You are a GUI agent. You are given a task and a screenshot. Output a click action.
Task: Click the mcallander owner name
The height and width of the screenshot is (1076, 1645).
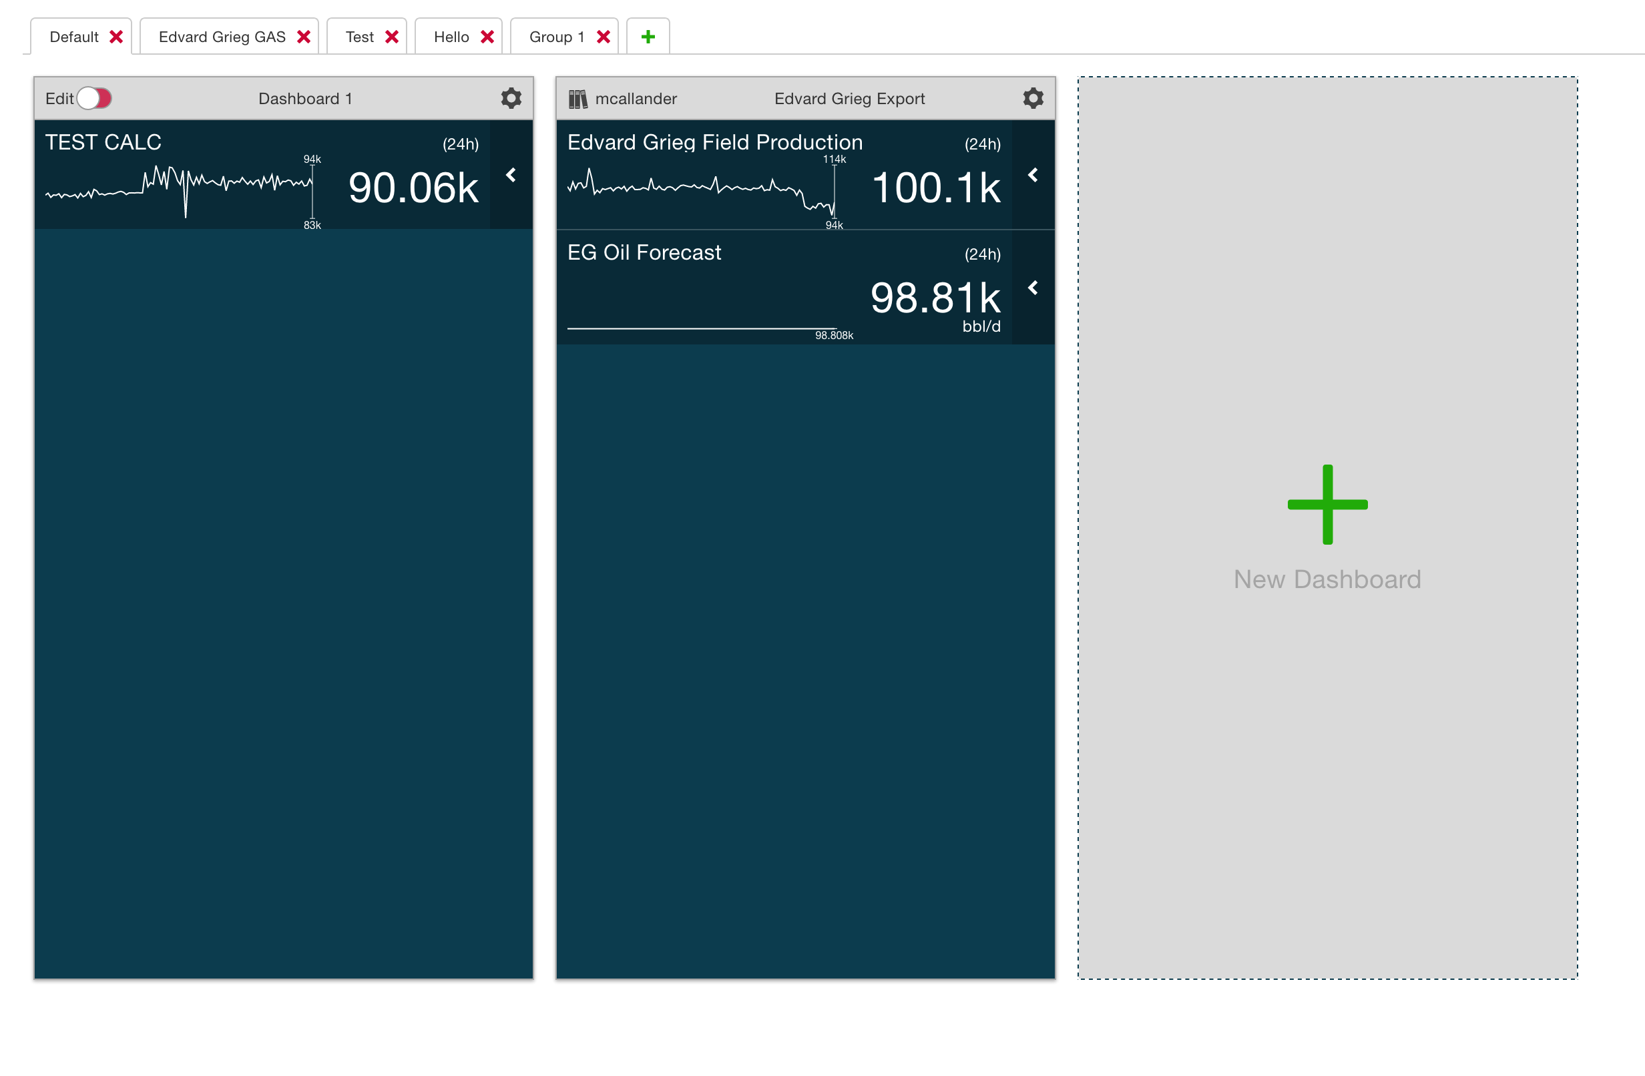coord(636,99)
